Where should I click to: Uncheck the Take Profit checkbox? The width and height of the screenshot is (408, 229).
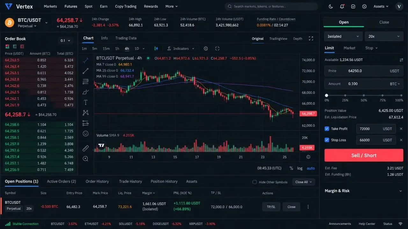327,129
